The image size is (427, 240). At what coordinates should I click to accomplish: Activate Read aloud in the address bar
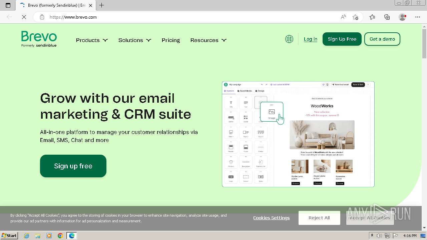coord(343,17)
